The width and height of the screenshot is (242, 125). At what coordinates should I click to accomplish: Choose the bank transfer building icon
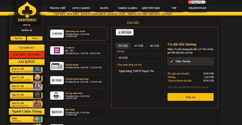tap(57, 66)
